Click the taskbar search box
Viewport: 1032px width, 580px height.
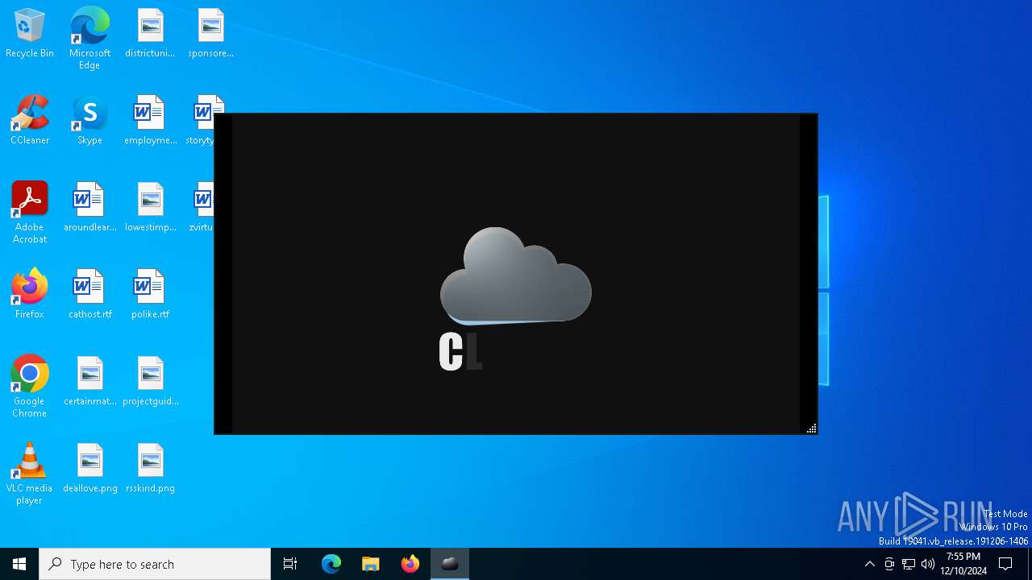pyautogui.click(x=155, y=564)
